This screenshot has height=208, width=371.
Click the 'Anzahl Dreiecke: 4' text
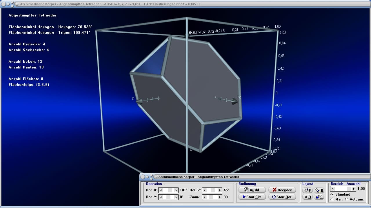pos(27,44)
